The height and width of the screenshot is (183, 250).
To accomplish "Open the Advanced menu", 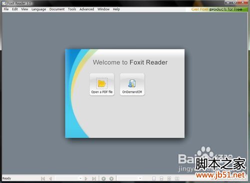I will coord(86,9).
